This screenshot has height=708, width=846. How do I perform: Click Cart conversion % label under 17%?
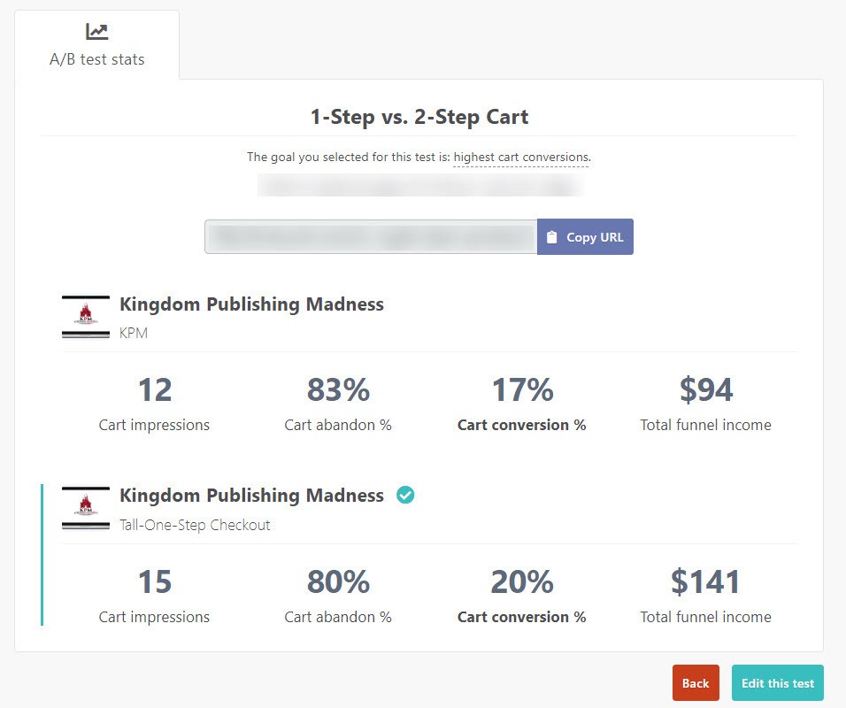click(522, 425)
